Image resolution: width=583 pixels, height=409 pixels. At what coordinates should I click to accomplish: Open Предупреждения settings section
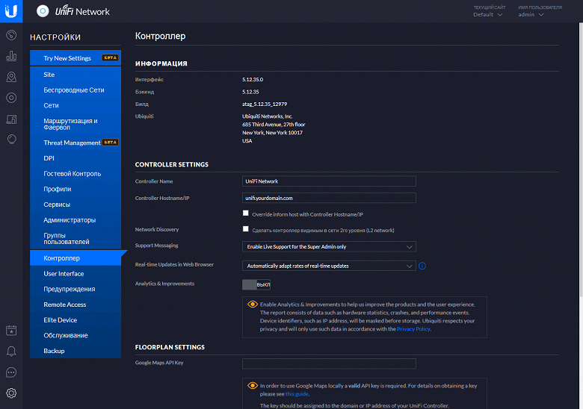[x=75, y=289]
